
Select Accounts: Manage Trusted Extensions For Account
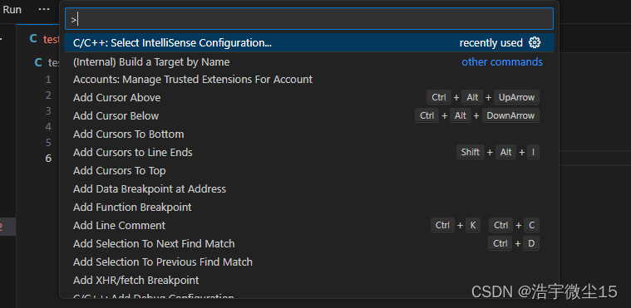click(309, 79)
